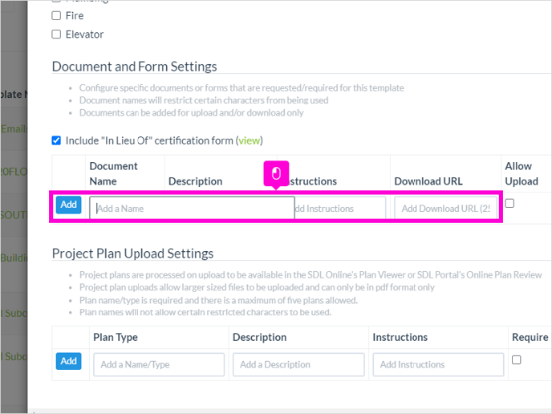Focus the plan Add a Description field

pos(298,364)
